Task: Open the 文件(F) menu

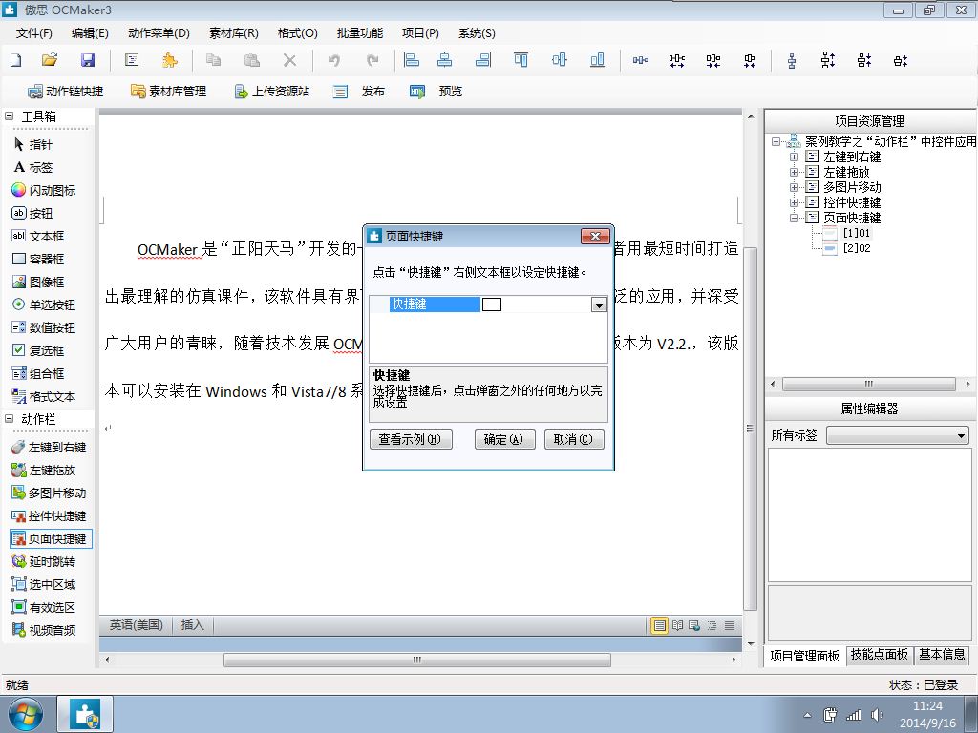Action: click(33, 33)
